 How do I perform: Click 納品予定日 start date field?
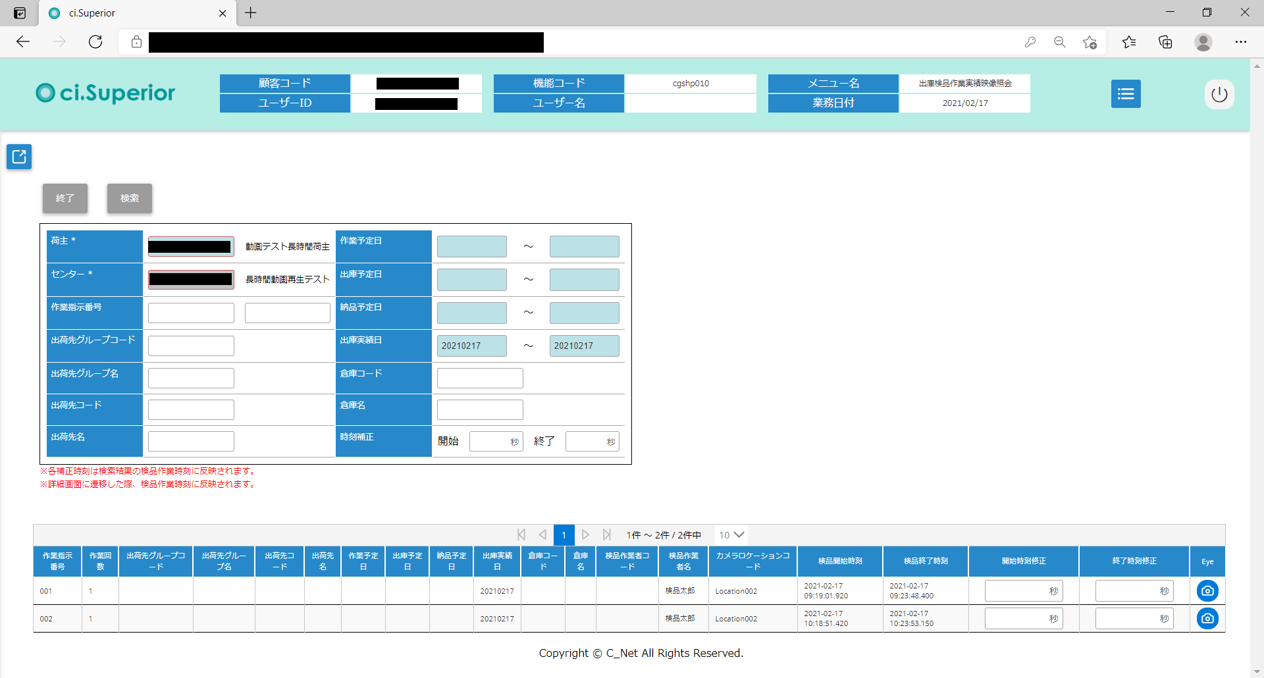[x=472, y=313]
